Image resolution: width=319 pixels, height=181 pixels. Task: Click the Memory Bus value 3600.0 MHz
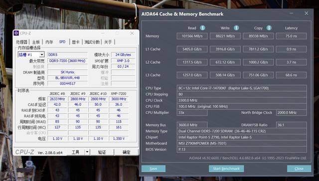[x=192, y=125]
